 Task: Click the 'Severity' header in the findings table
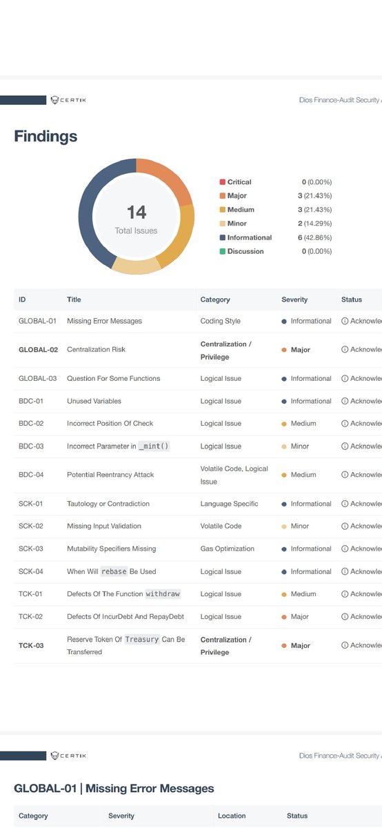[294, 299]
